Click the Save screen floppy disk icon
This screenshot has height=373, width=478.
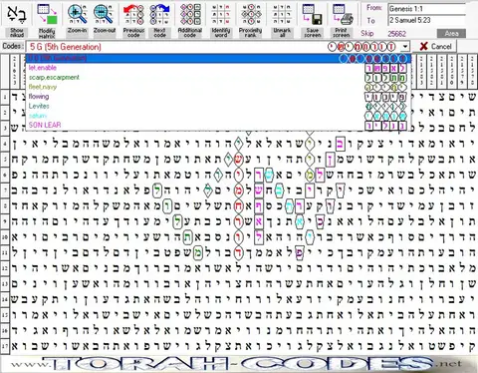[313, 14]
